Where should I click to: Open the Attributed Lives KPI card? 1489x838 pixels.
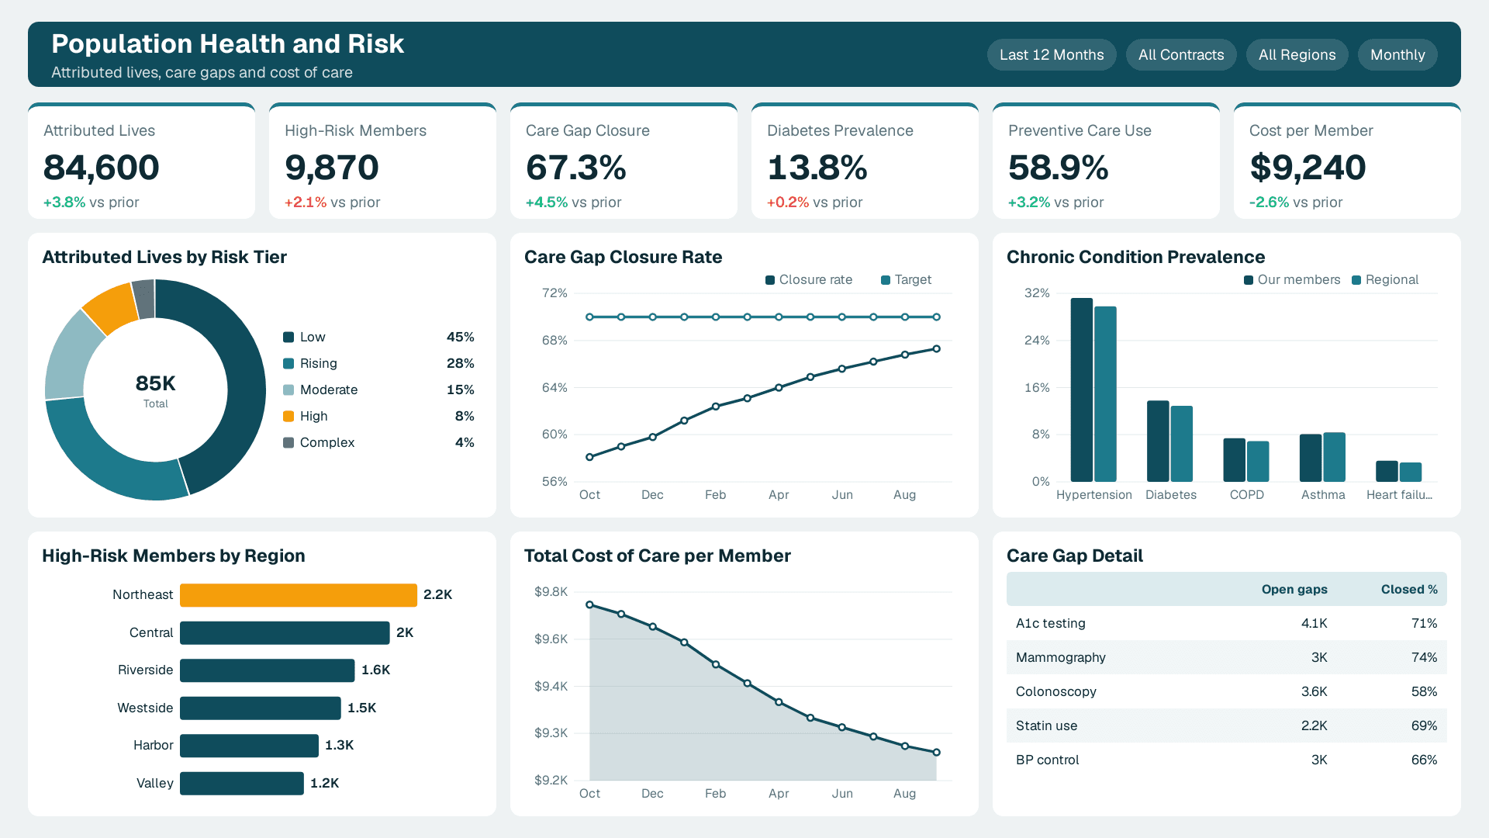click(141, 161)
